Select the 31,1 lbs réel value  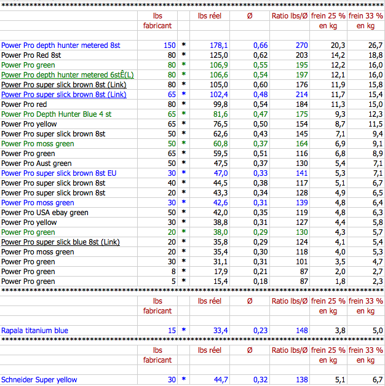pyautogui.click(x=220, y=262)
